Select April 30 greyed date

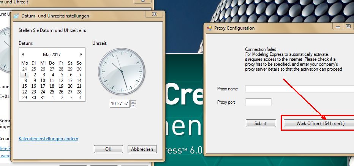click(79, 69)
